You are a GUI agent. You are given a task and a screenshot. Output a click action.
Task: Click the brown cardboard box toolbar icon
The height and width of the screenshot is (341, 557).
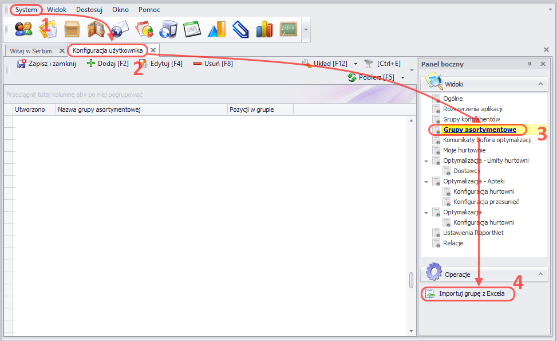[x=72, y=29]
